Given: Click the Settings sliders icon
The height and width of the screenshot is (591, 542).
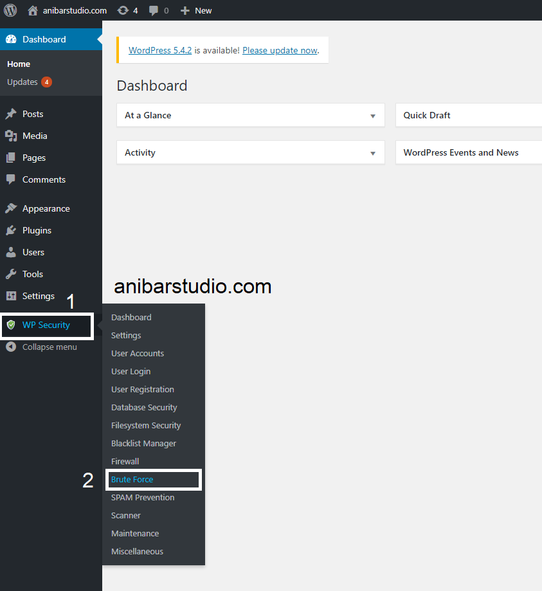Looking at the screenshot, I should point(12,296).
